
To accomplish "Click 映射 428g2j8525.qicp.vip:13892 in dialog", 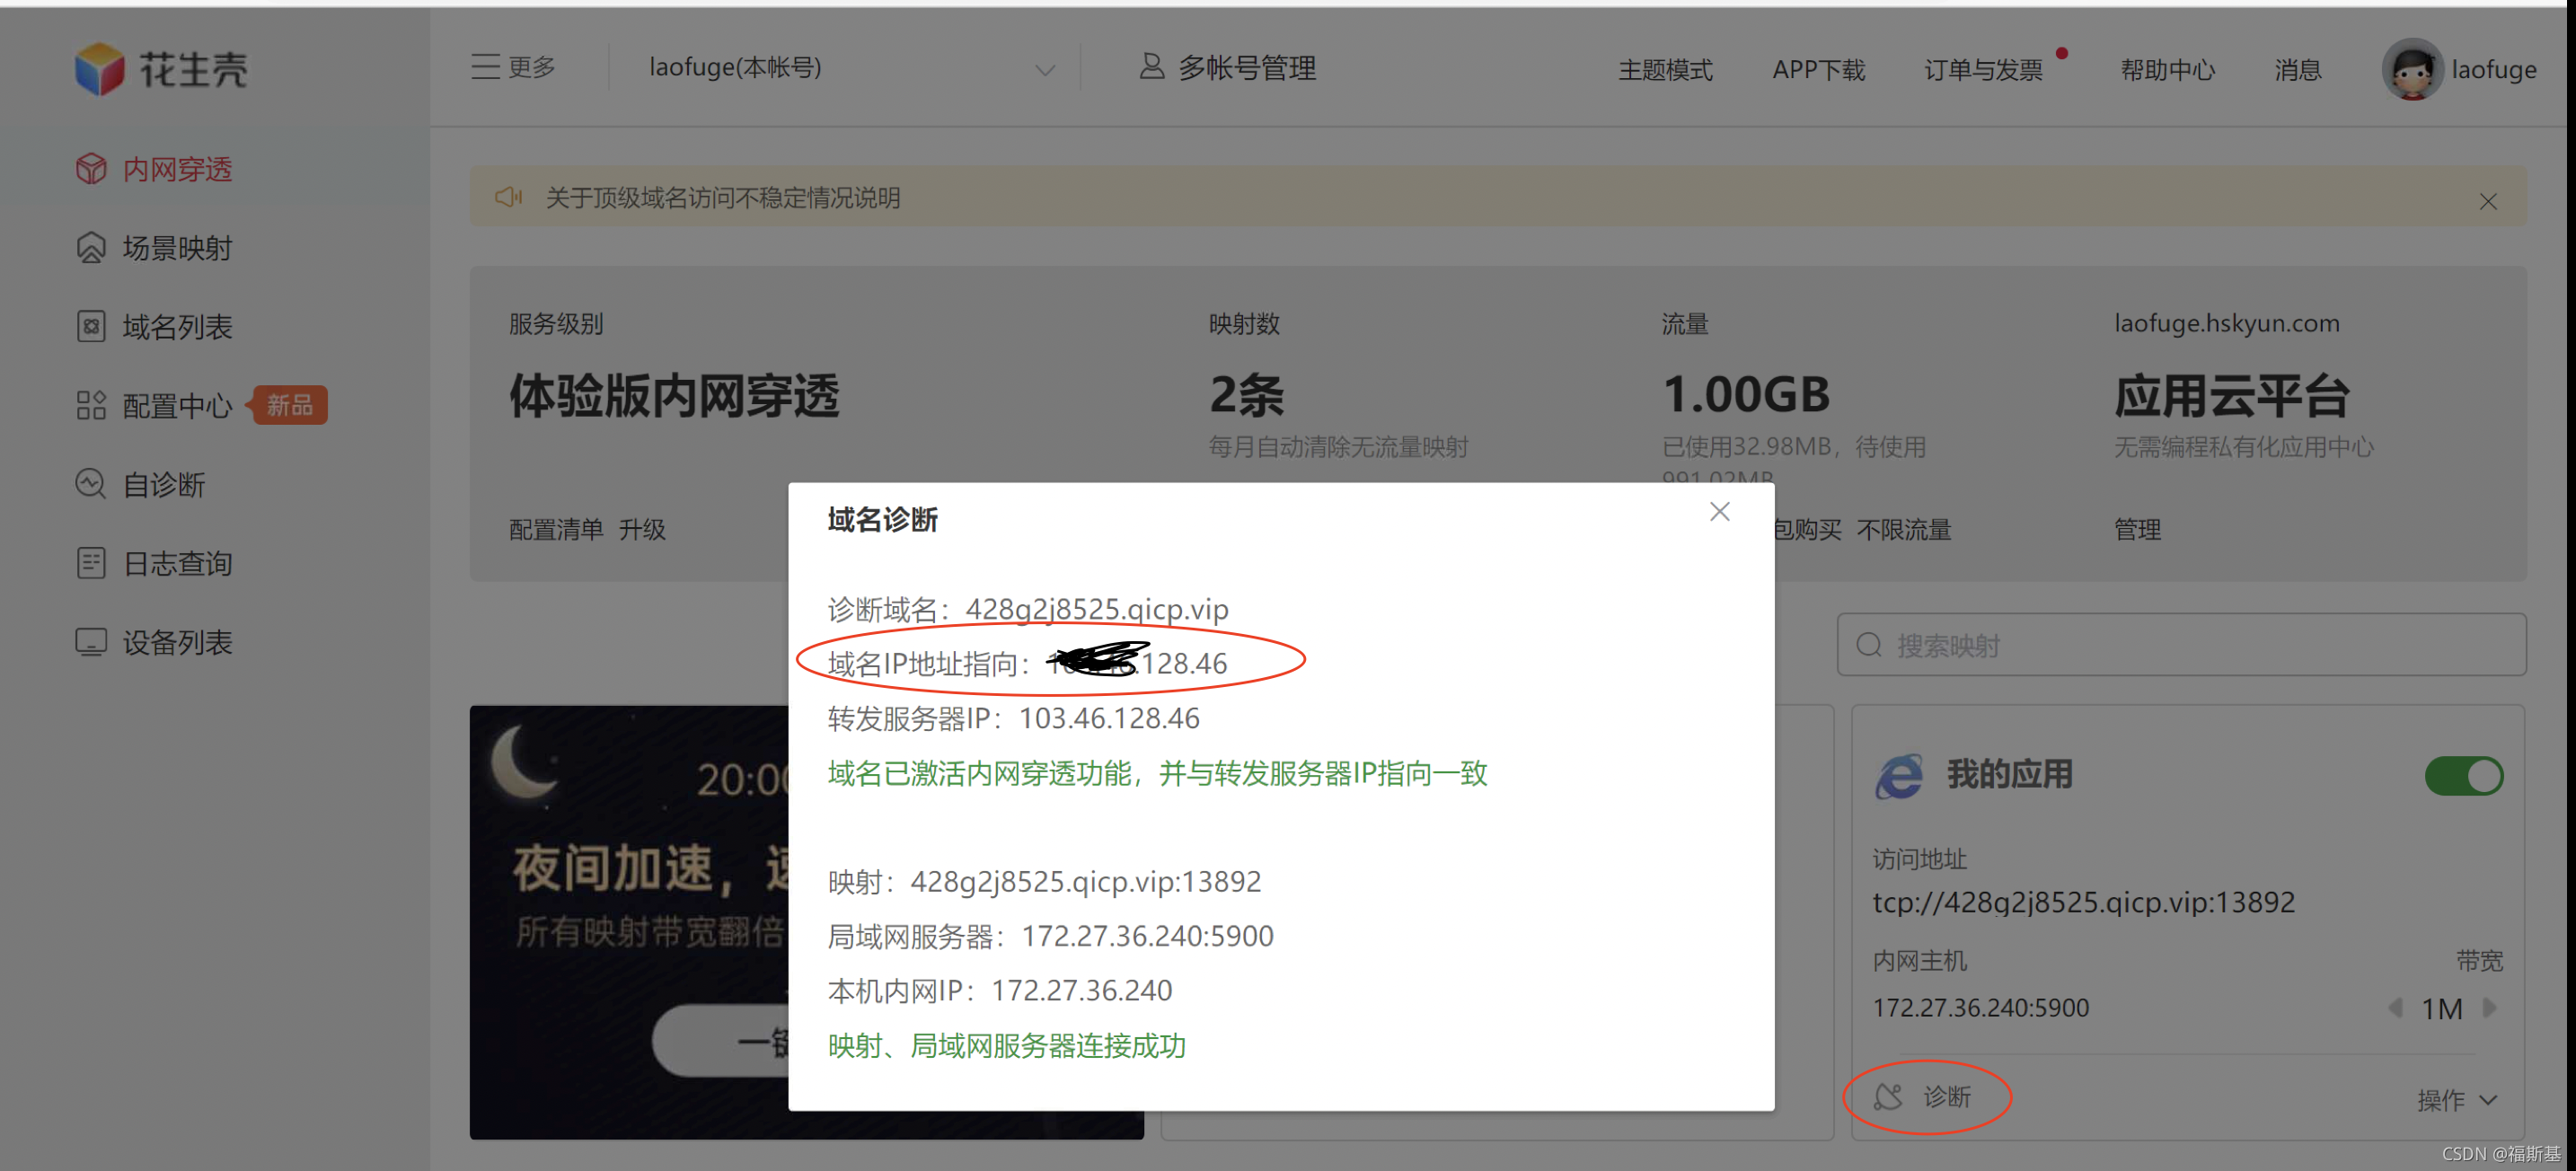I will 1085,881.
